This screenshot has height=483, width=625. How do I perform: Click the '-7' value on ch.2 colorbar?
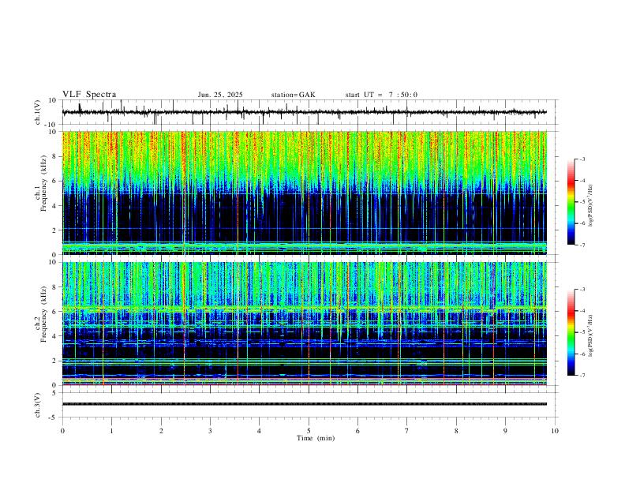pyautogui.click(x=582, y=375)
